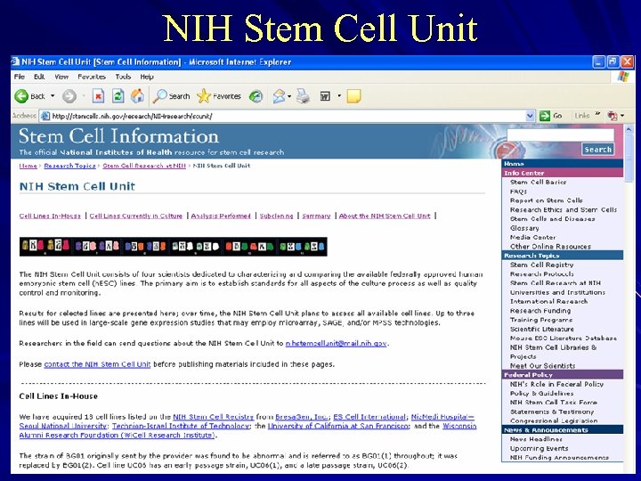Expand the address bar URL dropdown

pyautogui.click(x=531, y=116)
